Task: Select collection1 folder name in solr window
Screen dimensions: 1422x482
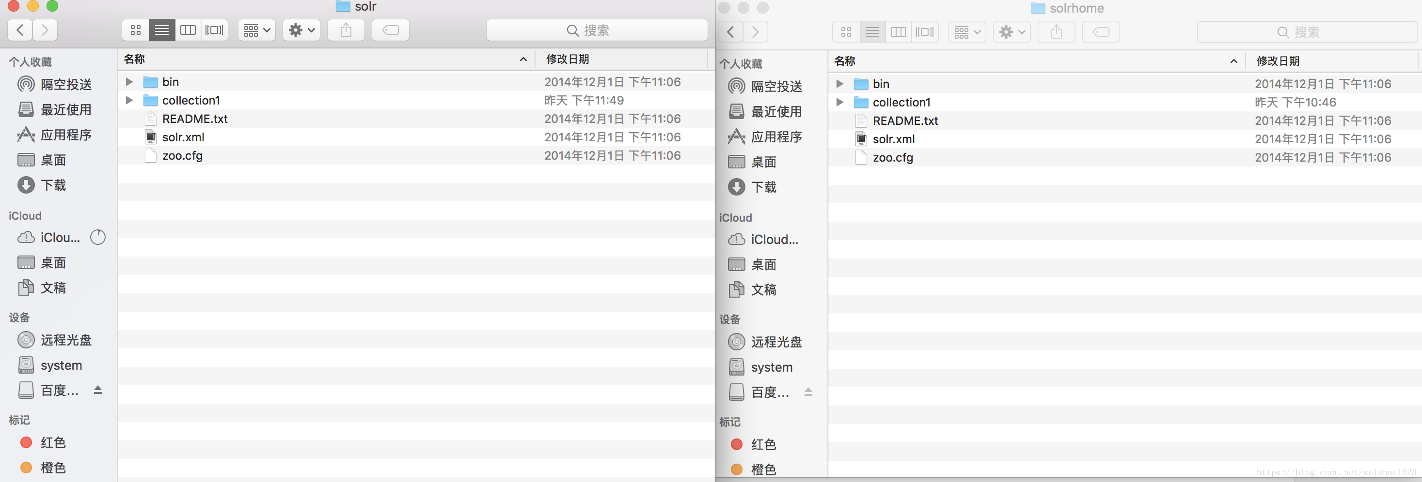Action: 191,100
